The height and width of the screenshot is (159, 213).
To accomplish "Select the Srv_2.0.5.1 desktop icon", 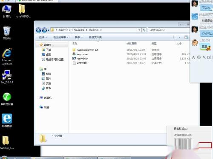I will (x=7, y=77).
